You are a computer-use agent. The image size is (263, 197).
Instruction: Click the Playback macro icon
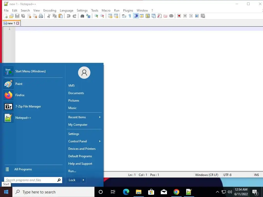pos(191,16)
